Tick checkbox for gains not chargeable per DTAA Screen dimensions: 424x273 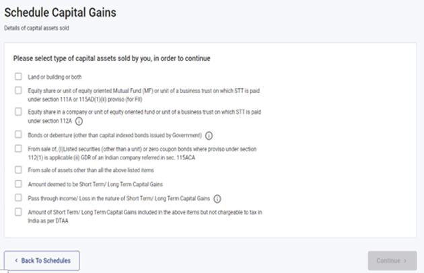tap(18, 212)
